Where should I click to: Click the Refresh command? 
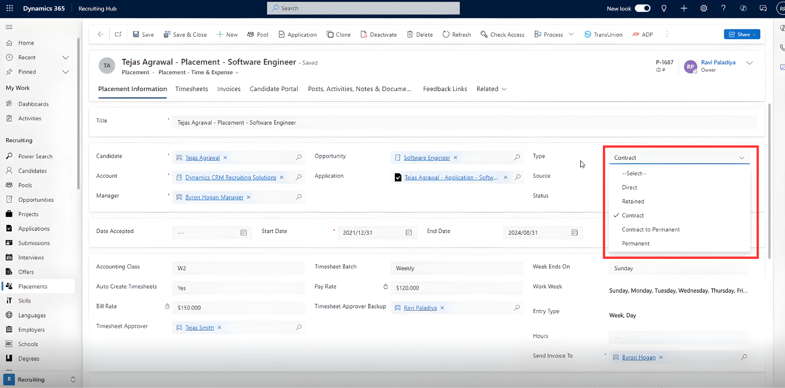pos(457,34)
